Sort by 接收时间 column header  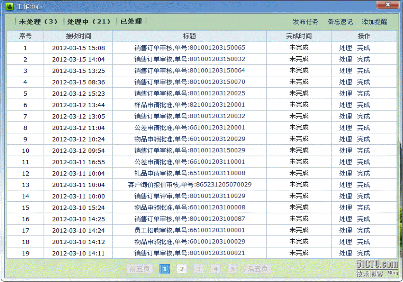pyautogui.click(x=78, y=36)
